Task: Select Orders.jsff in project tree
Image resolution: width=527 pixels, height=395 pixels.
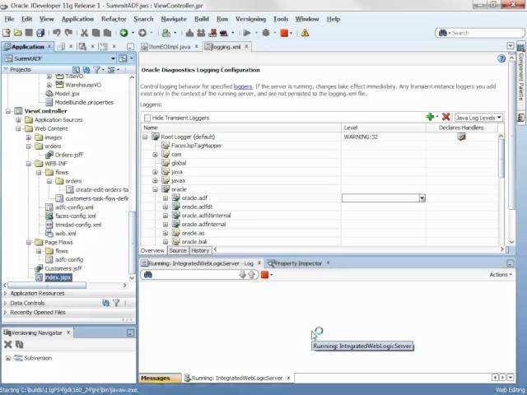Action: click(68, 155)
